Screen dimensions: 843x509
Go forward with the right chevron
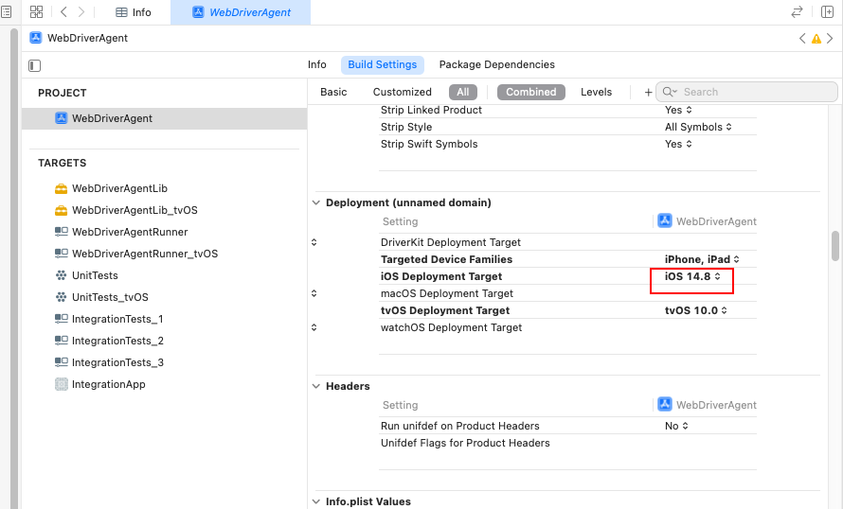tap(81, 11)
